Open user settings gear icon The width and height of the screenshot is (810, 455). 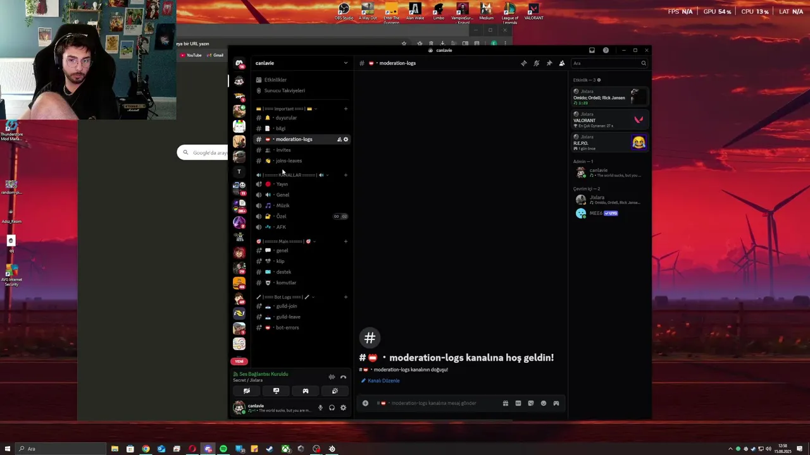[x=343, y=408]
